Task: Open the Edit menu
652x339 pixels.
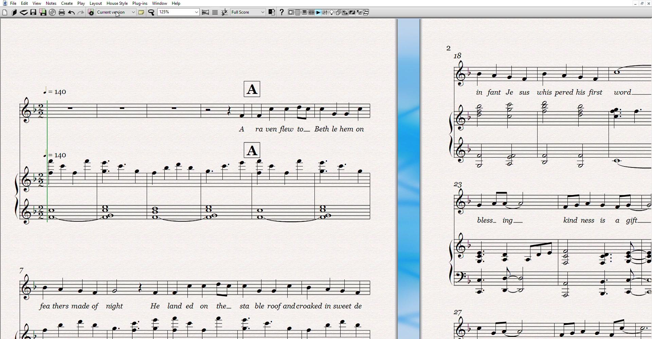Action: (24, 3)
